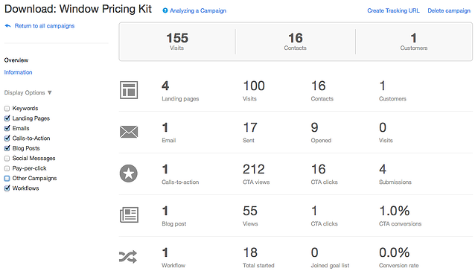The height and width of the screenshot is (277, 475).
Task: Uncheck the Workflows checkbox
Action: [x=7, y=188]
